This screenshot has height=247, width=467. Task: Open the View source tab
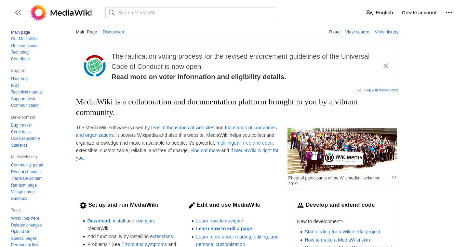point(357,32)
